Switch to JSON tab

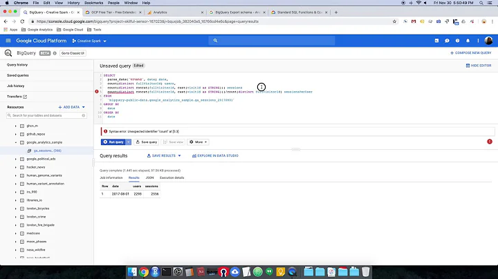(x=149, y=178)
